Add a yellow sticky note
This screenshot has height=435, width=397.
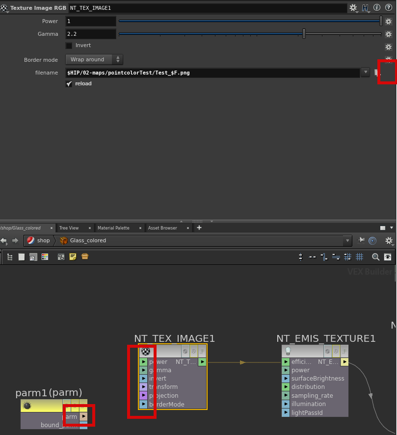[73, 257]
